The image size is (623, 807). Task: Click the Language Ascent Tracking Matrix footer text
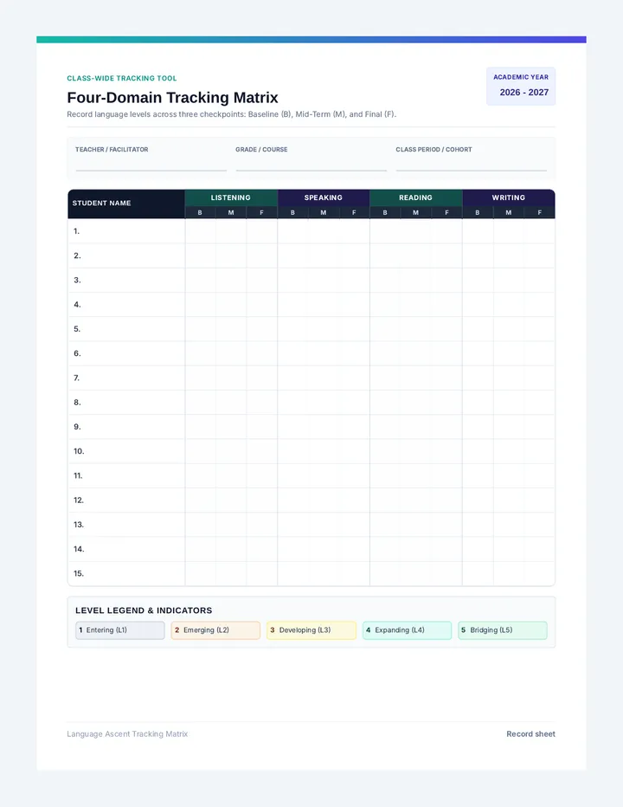click(127, 734)
